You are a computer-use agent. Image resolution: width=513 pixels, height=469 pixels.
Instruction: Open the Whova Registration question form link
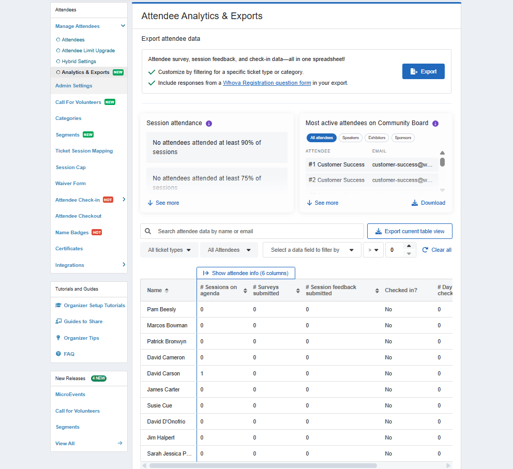click(266, 83)
